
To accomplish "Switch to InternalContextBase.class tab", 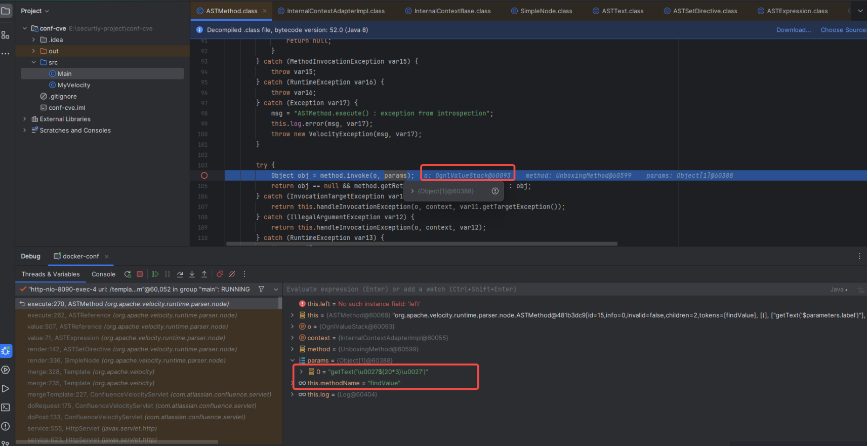I will tap(447, 11).
